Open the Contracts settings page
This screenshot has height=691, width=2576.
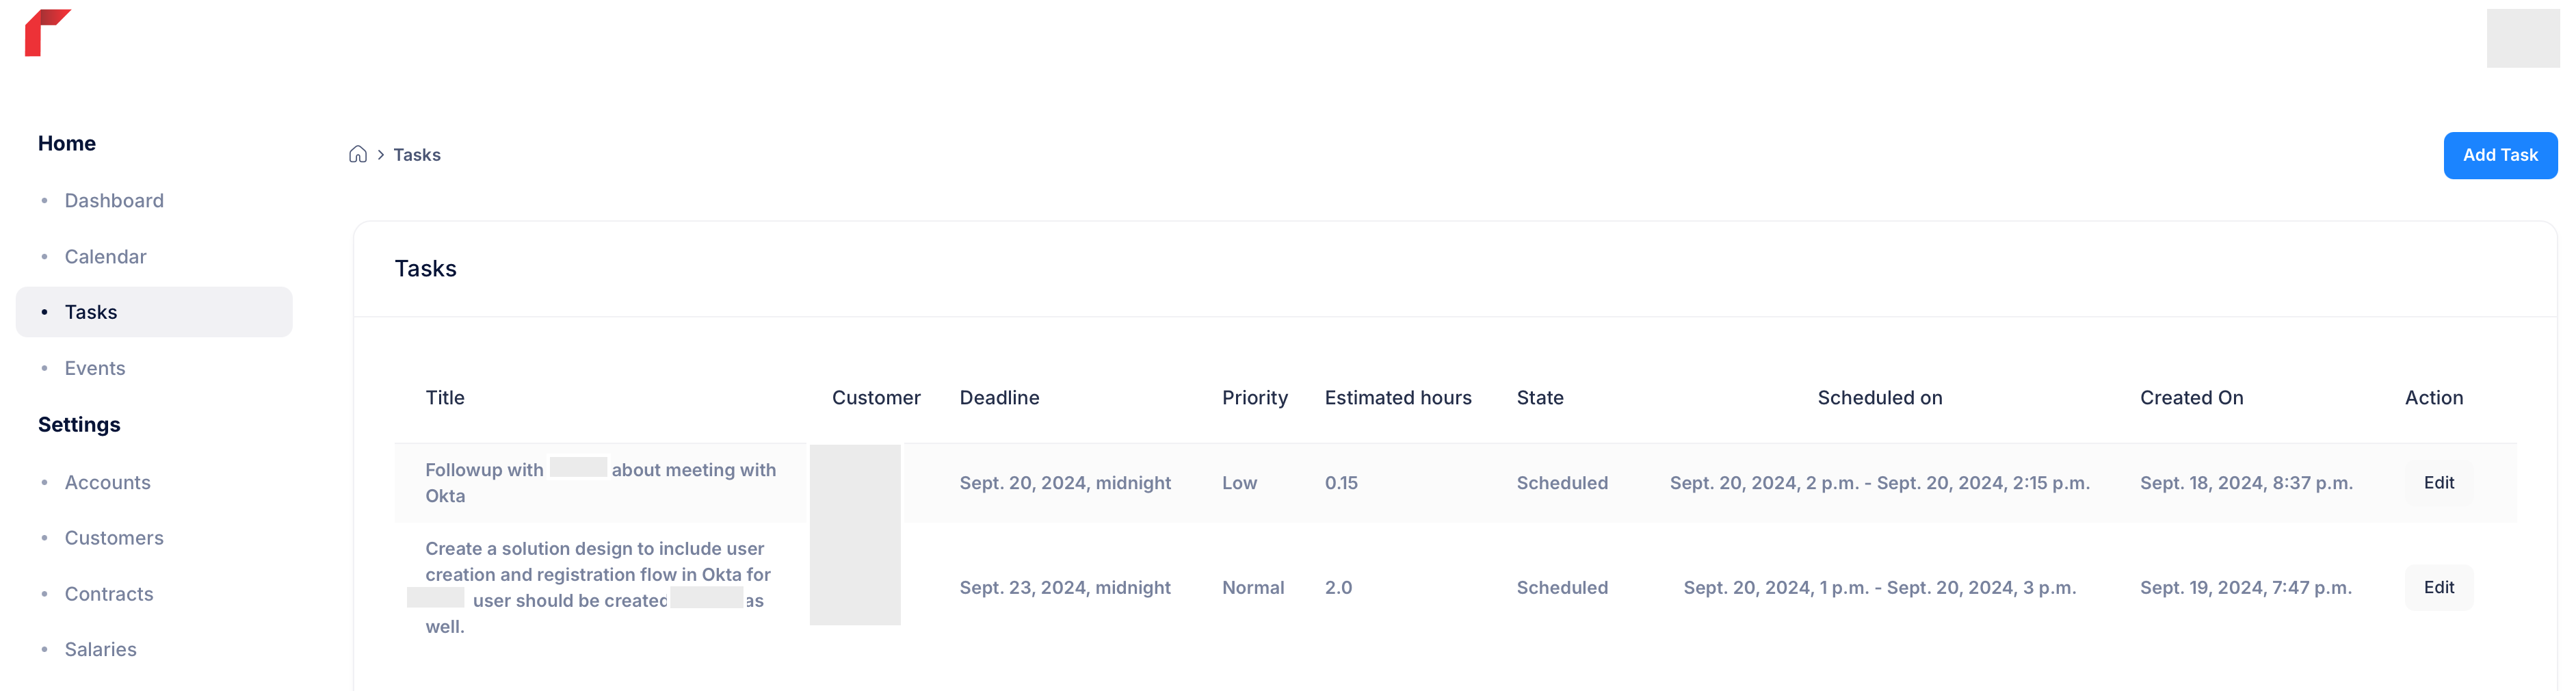[x=109, y=594]
